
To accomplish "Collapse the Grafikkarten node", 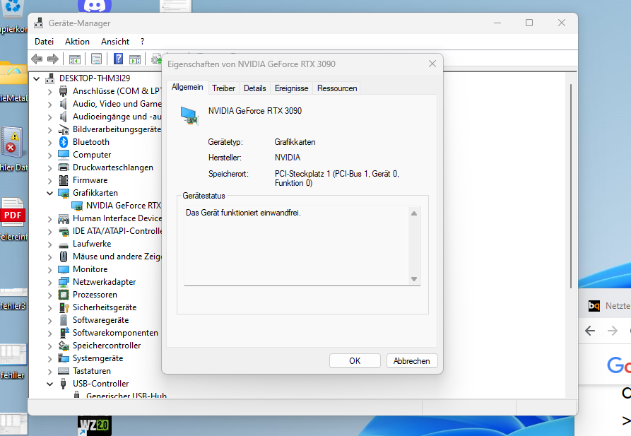I will point(49,193).
